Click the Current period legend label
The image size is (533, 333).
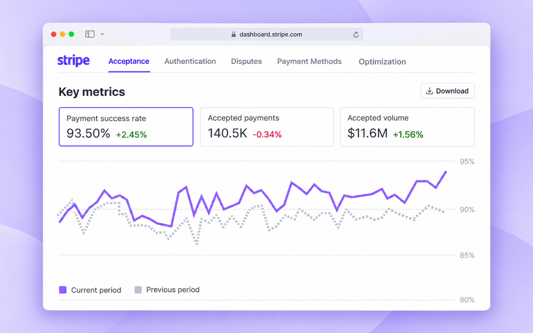pyautogui.click(x=96, y=290)
